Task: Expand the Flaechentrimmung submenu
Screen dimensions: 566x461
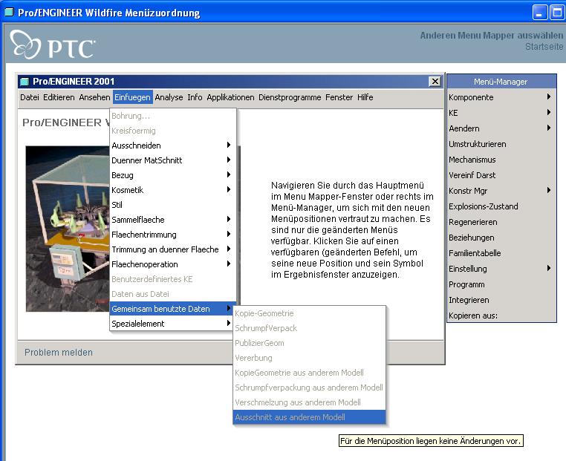Action: coord(173,235)
